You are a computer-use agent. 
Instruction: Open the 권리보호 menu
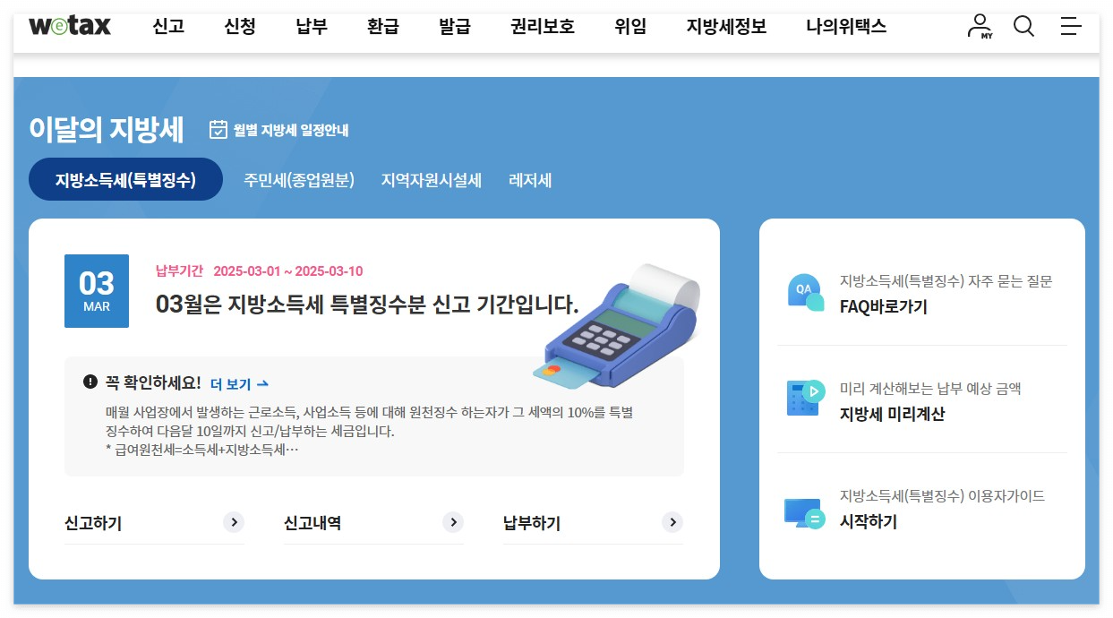543,27
